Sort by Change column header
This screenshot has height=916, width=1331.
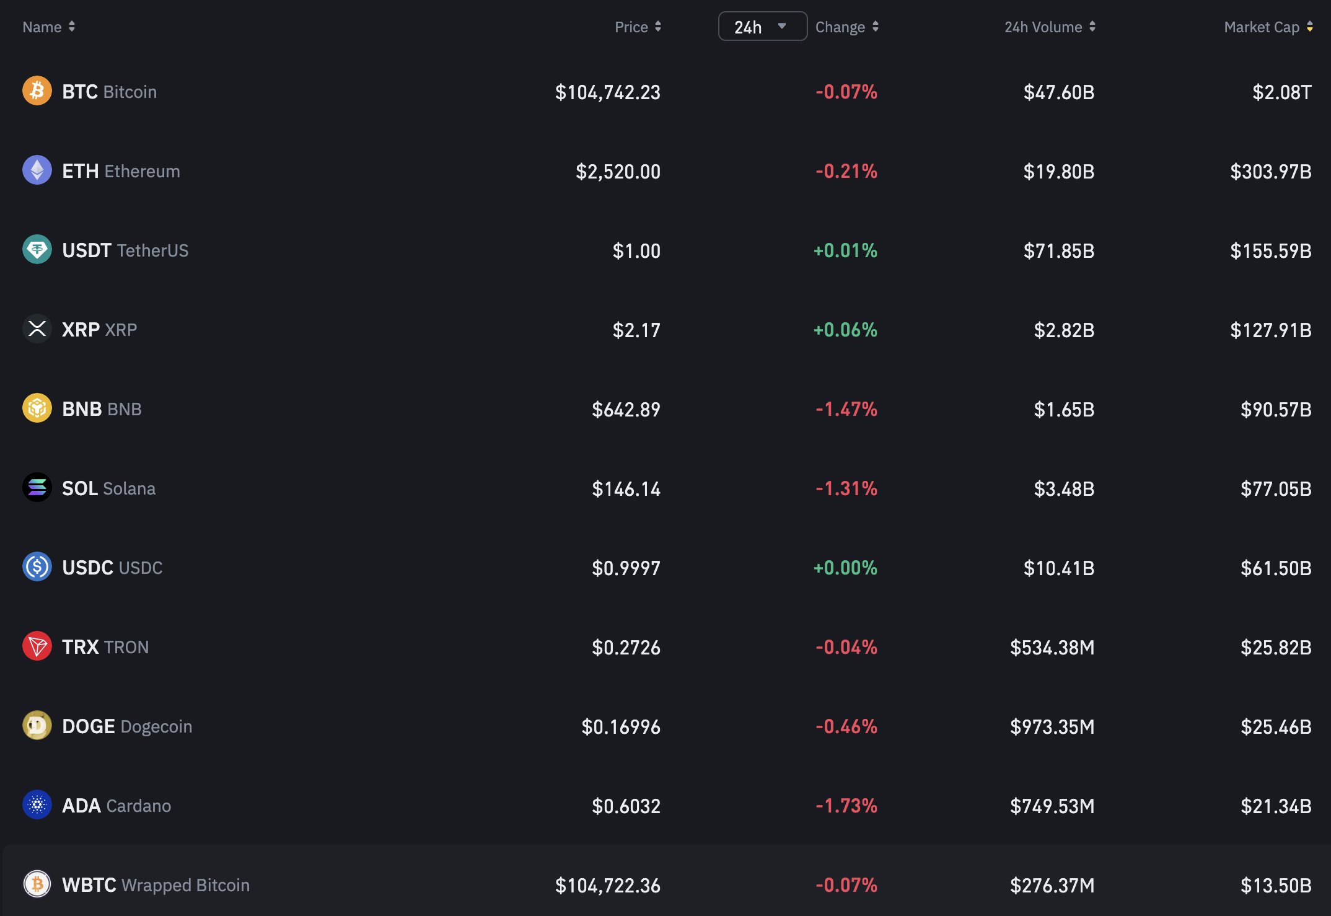(x=846, y=27)
